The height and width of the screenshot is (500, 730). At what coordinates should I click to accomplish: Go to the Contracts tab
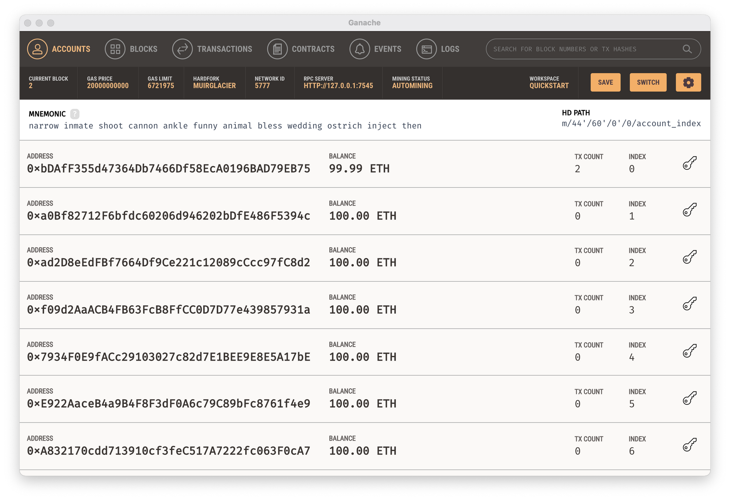[x=301, y=49]
